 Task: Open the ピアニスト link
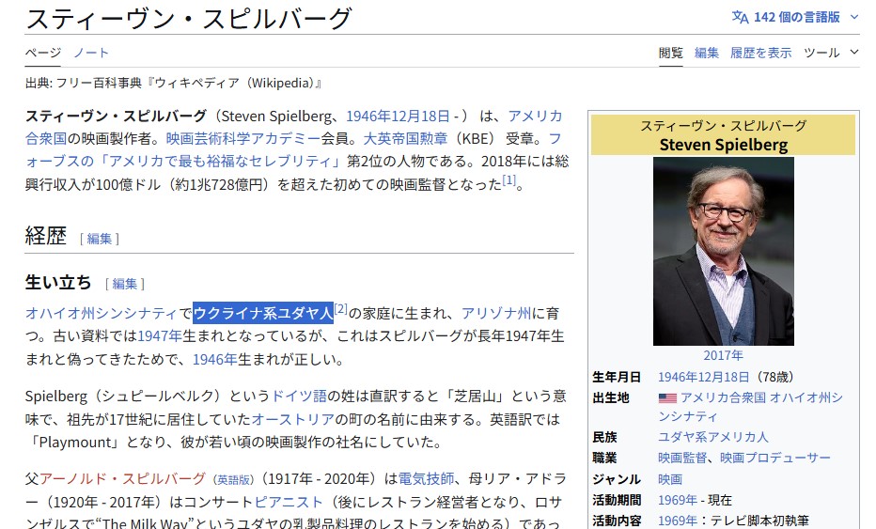click(289, 502)
